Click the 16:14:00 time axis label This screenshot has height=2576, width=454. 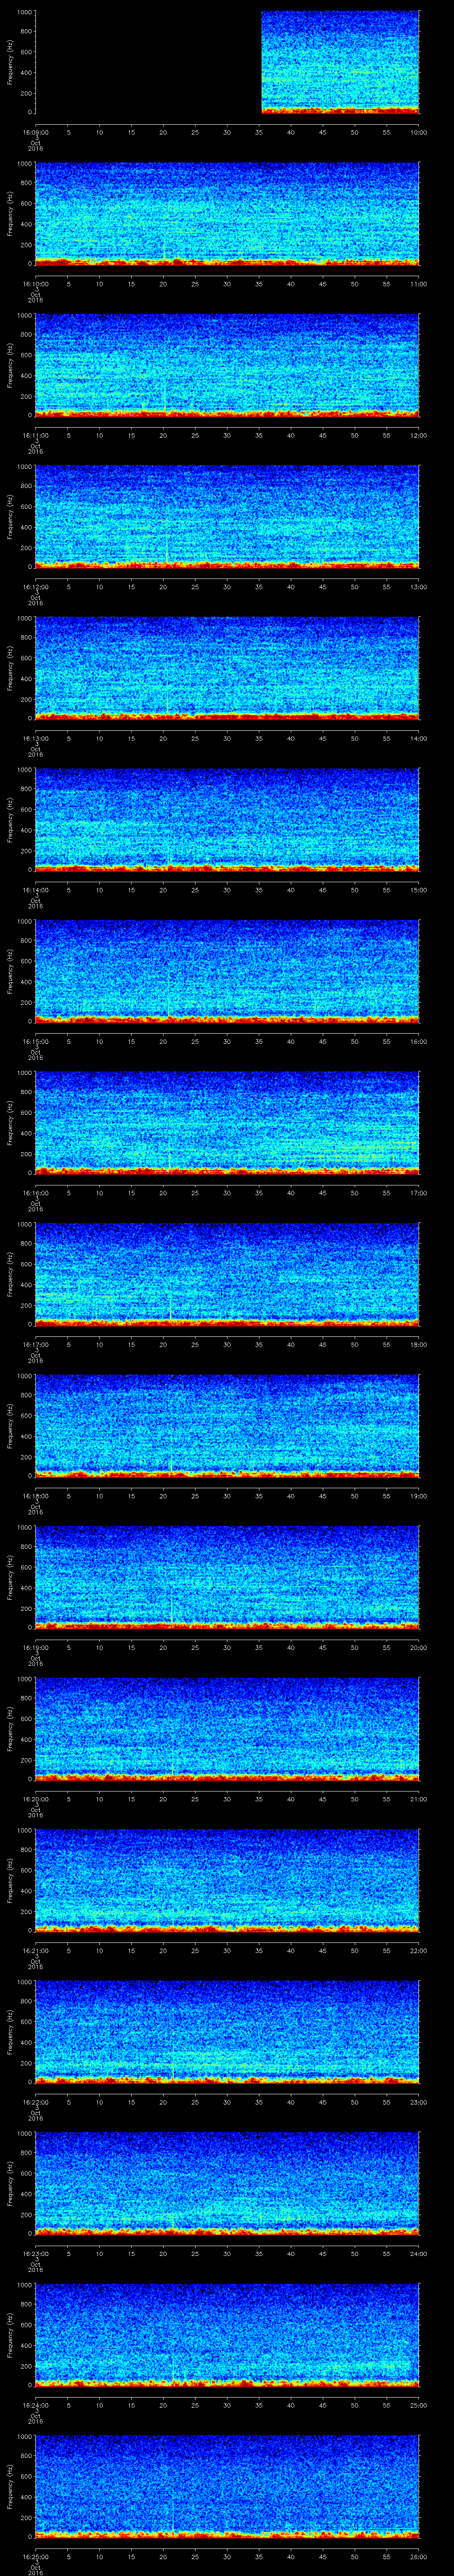[x=35, y=890]
